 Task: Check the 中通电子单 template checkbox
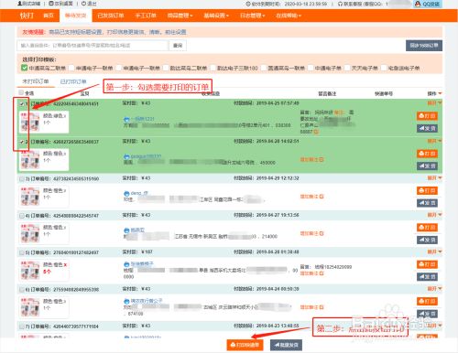(311, 68)
